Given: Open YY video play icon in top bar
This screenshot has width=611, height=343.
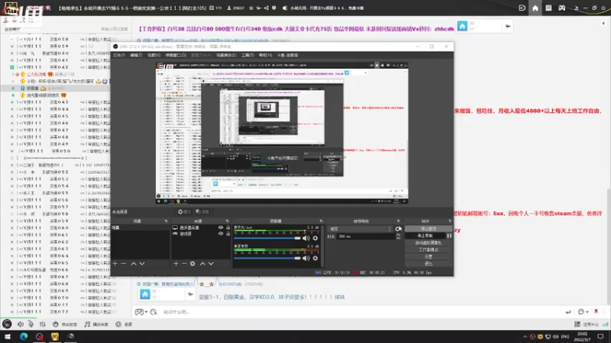Looking at the screenshot, I should (522, 8).
